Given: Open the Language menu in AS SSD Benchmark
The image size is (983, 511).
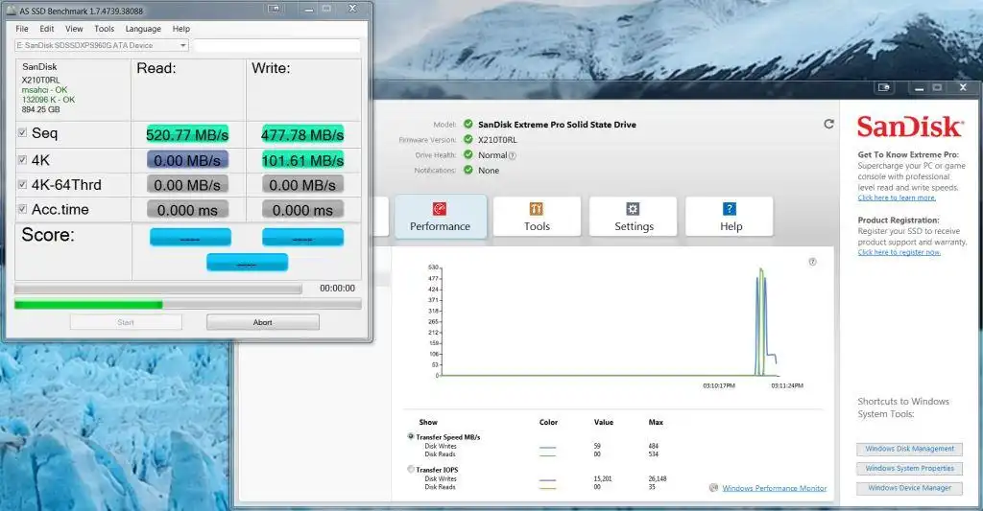Looking at the screenshot, I should [143, 29].
